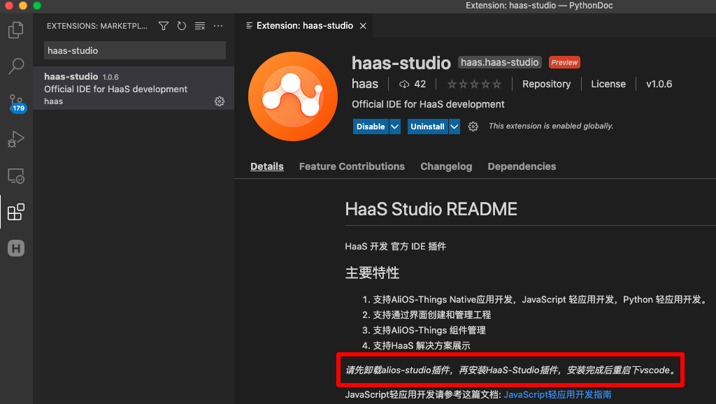Click the yellow macOS minimize button

point(23,6)
